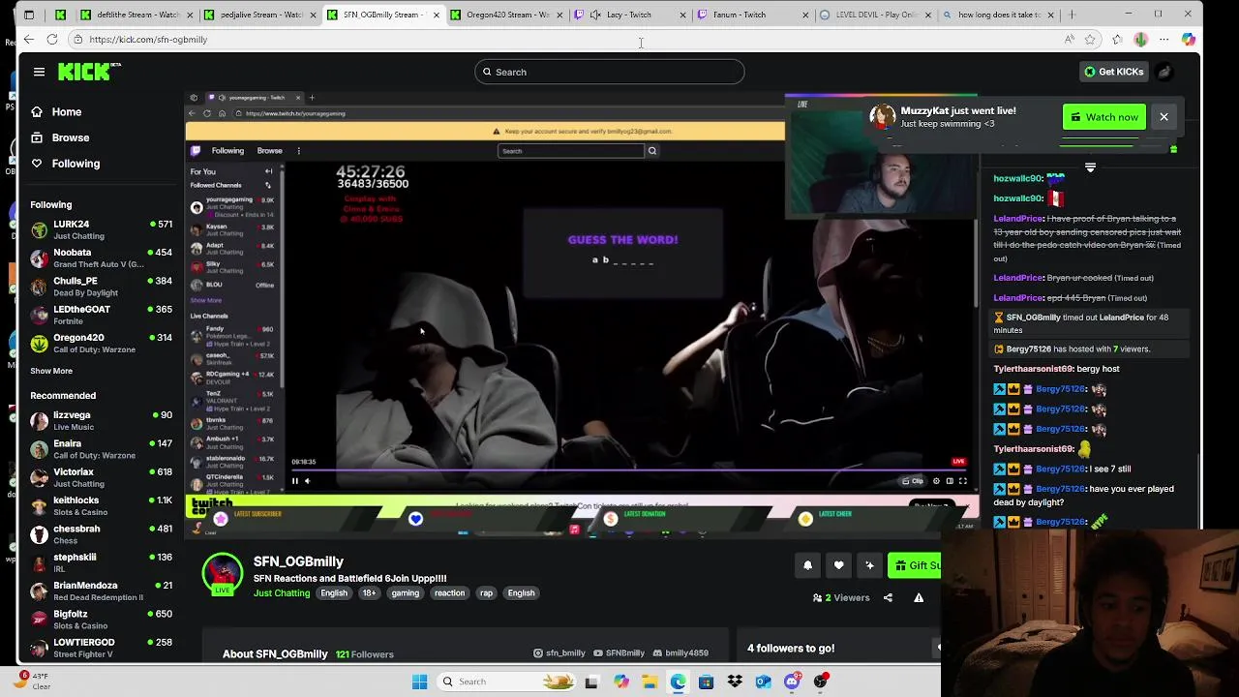Click the browser address bar URL
Screen dimensions: 1239x697
tap(148, 40)
